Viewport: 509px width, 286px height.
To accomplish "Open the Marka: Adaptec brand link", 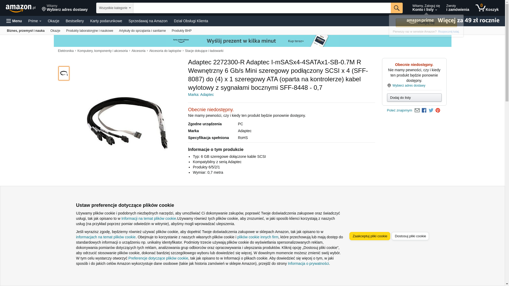I will (x=201, y=95).
